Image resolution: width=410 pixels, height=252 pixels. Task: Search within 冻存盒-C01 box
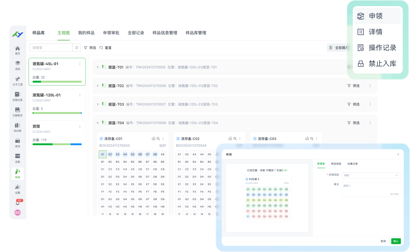pyautogui.click(x=158, y=139)
